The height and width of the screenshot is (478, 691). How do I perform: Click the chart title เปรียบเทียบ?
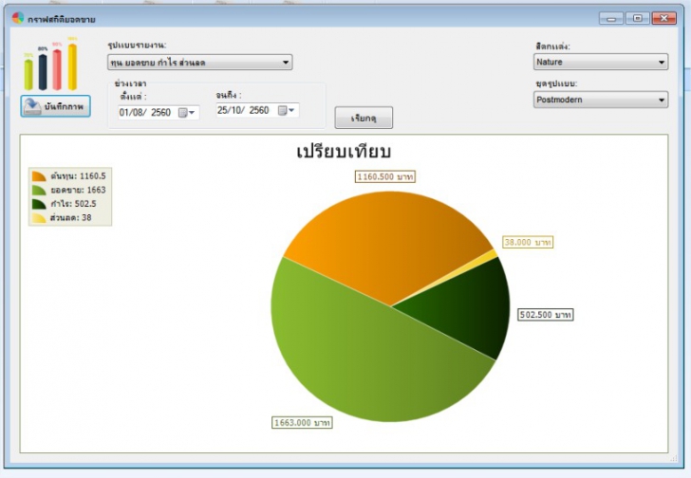pos(344,152)
